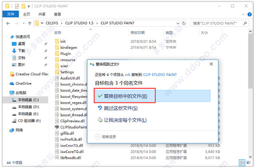Select CD 驱动器 (F:) drive
The image size is (256, 168).
point(26,121)
